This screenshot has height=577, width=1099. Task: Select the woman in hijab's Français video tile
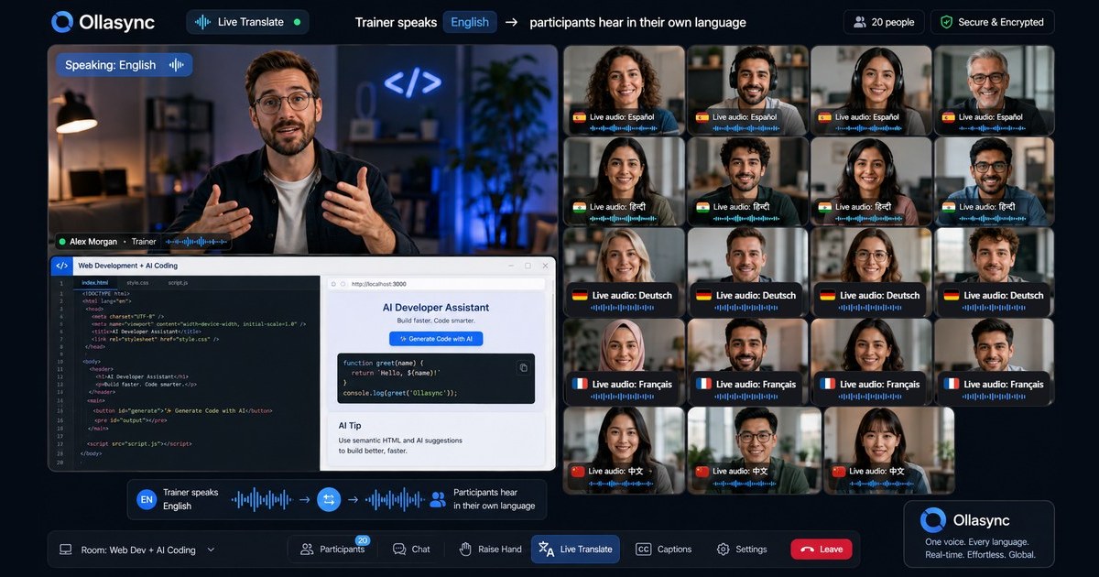[x=624, y=362]
